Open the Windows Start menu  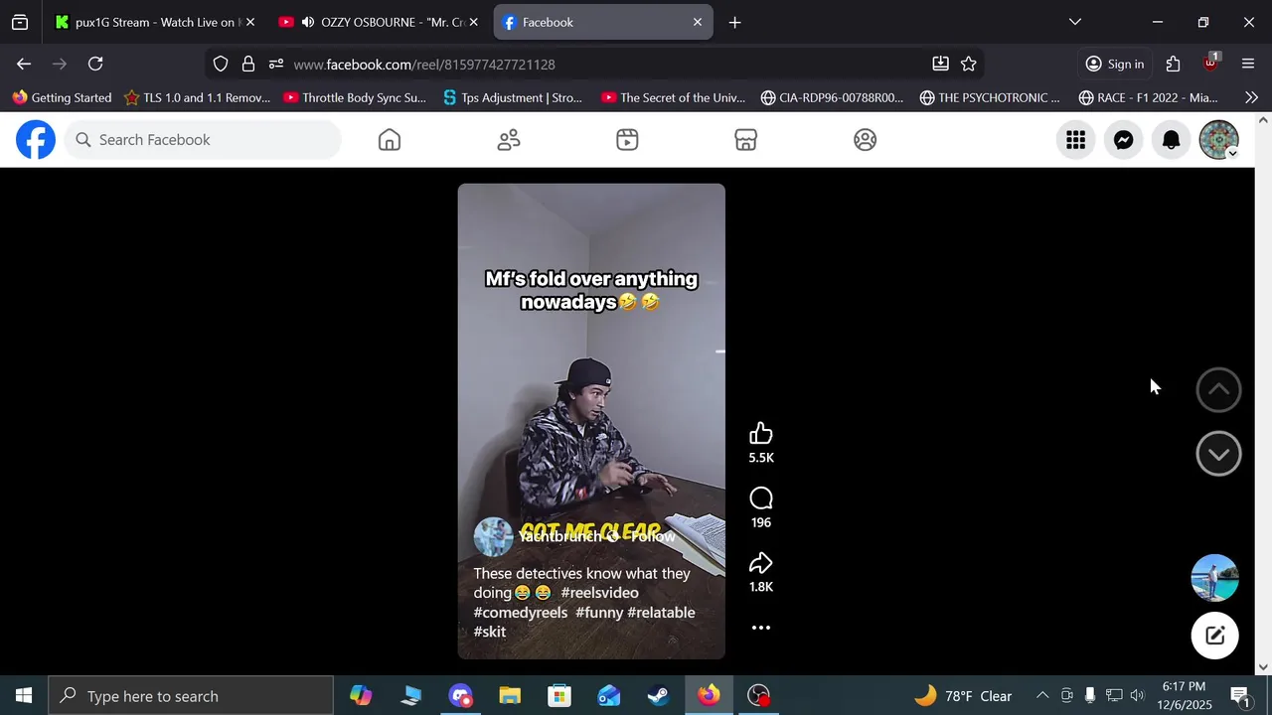[x=24, y=696]
